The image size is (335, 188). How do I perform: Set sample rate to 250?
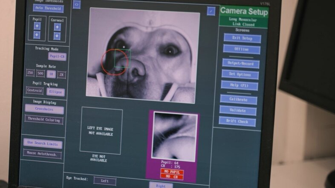click(30, 73)
